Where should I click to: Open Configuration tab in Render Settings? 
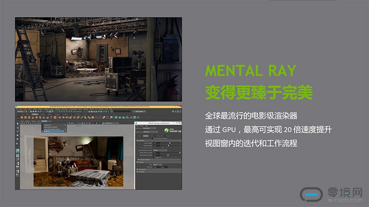[x=160, y=136]
